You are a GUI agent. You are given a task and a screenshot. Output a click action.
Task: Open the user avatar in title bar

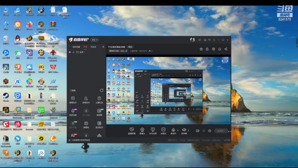pyautogui.click(x=192, y=40)
